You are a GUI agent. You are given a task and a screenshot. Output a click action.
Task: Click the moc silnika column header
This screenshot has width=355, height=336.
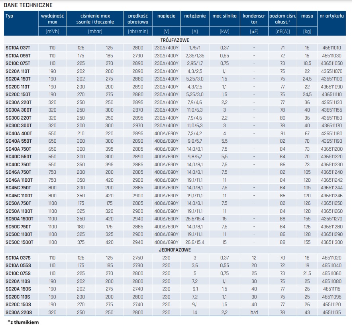pyautogui.click(x=224, y=16)
